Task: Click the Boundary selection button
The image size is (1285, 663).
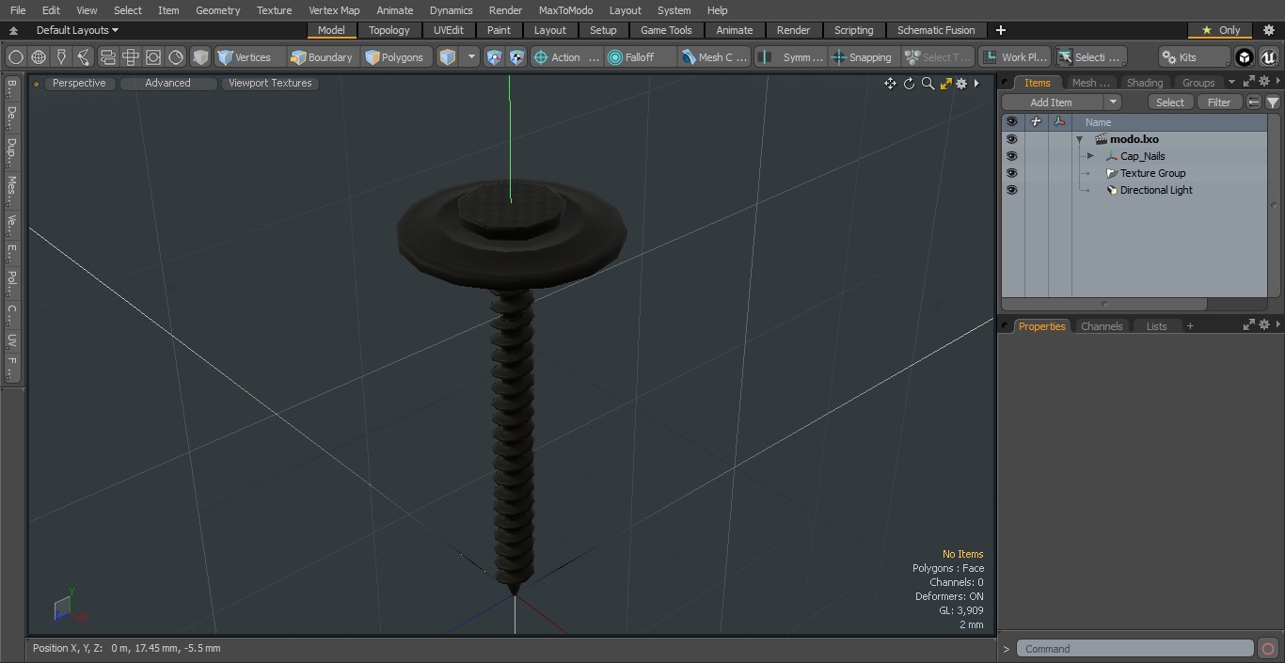Action: [x=322, y=57]
